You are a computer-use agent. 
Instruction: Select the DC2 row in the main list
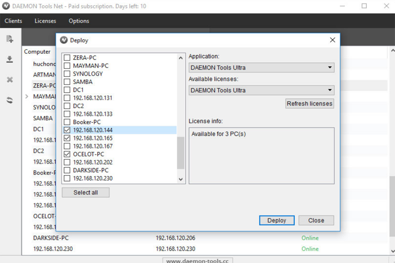(x=39, y=151)
